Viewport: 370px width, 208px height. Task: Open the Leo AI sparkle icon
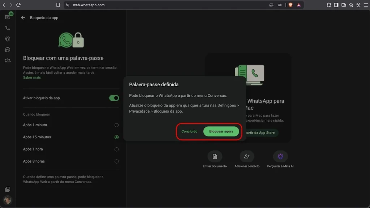tap(351, 5)
